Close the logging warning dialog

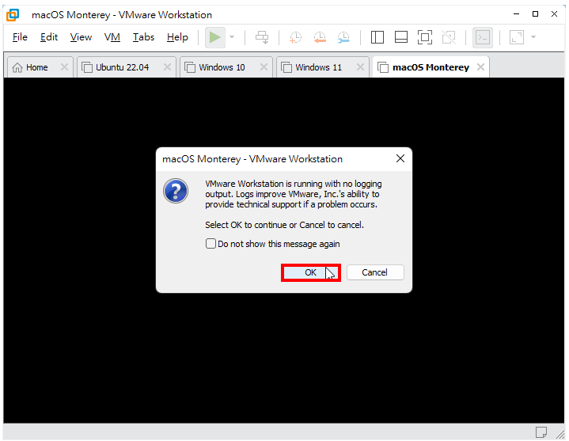(x=400, y=158)
